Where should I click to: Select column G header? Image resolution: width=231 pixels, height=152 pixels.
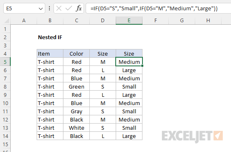coord(182,21)
